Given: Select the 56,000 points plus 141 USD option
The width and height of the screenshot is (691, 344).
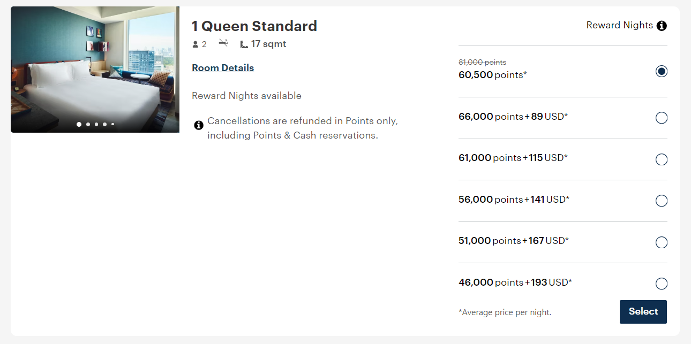Looking at the screenshot, I should click(662, 201).
